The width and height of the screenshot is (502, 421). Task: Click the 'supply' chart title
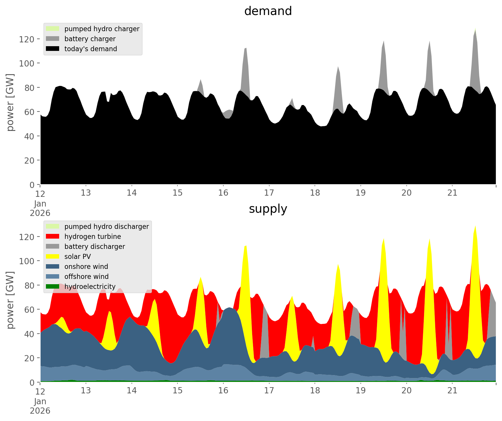[268, 209]
